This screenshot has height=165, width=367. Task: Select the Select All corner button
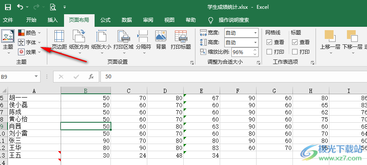4,91
